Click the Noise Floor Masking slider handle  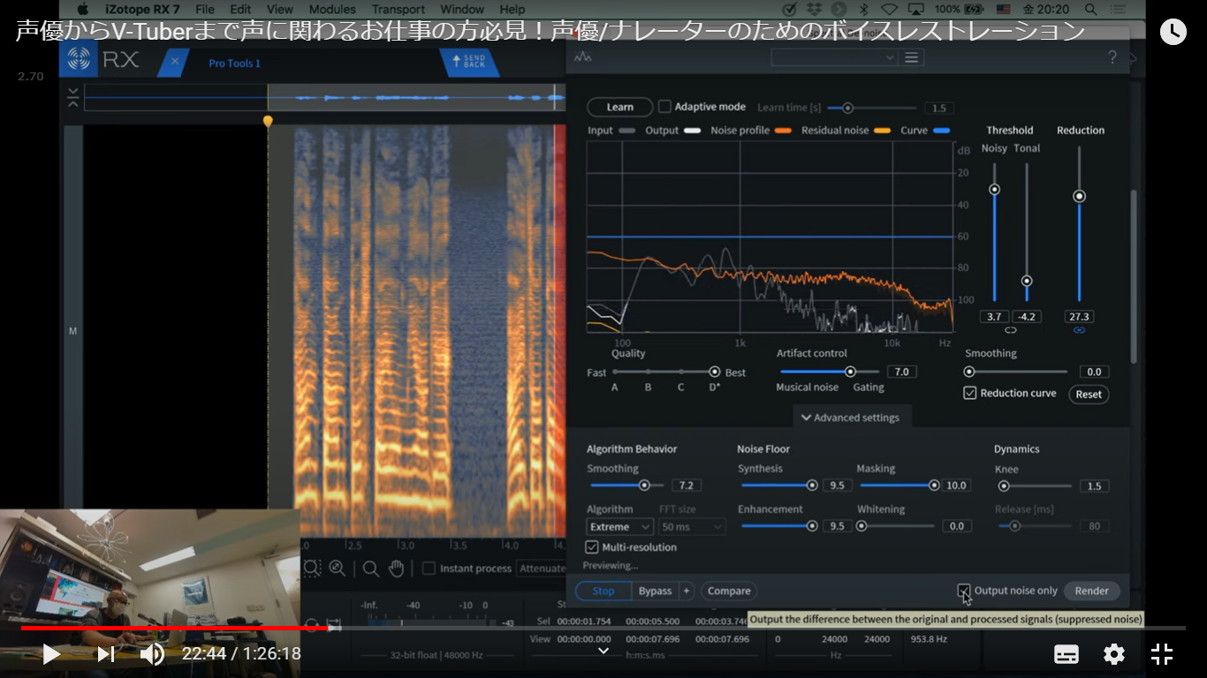pyautogui.click(x=934, y=485)
